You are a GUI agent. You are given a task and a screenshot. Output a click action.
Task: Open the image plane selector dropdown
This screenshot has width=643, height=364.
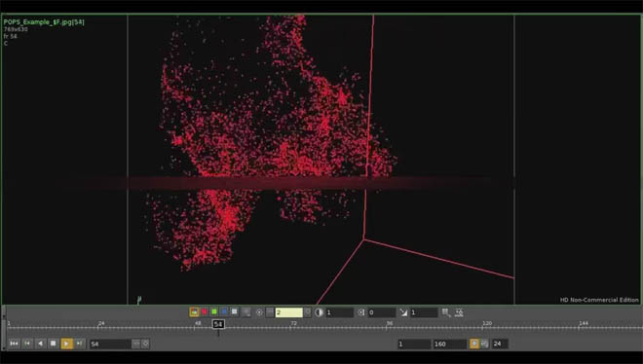coord(246,312)
